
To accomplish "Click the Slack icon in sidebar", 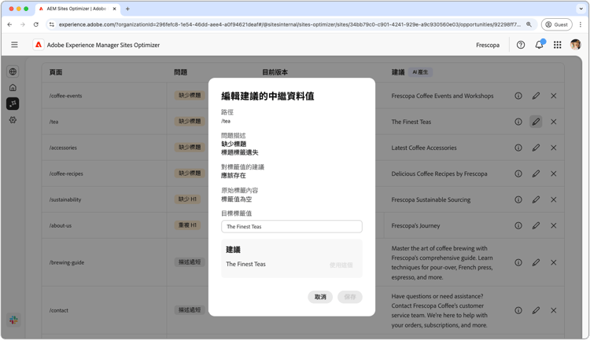I will tap(13, 320).
